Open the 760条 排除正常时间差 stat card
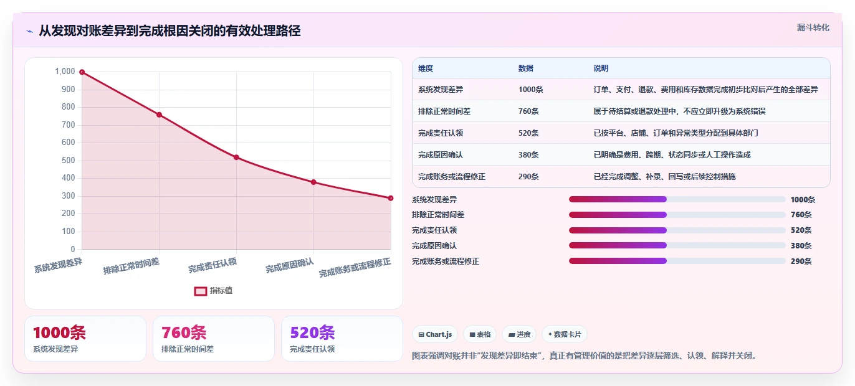 tap(214, 339)
